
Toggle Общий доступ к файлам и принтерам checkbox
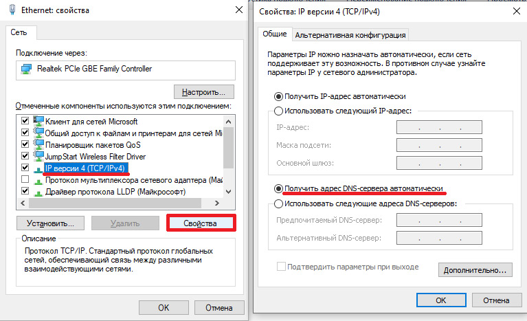(25, 132)
